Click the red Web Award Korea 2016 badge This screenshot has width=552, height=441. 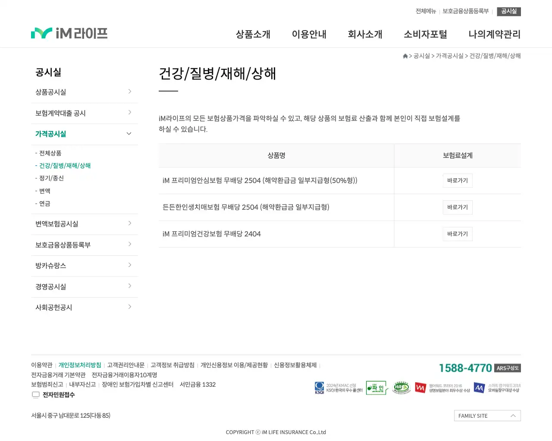click(x=442, y=388)
